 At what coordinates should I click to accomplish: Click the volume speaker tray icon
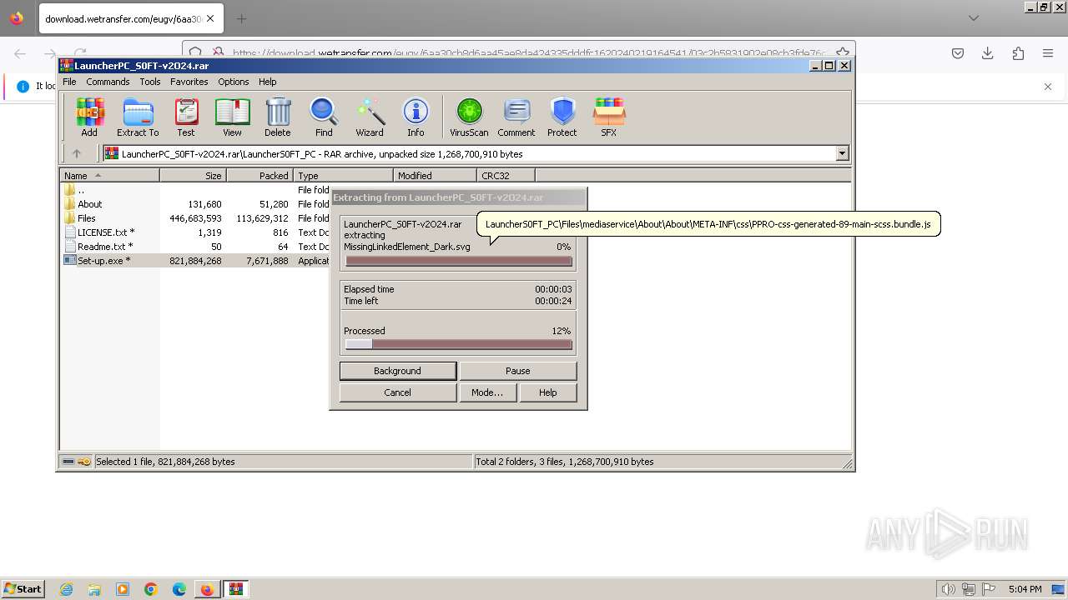click(949, 589)
